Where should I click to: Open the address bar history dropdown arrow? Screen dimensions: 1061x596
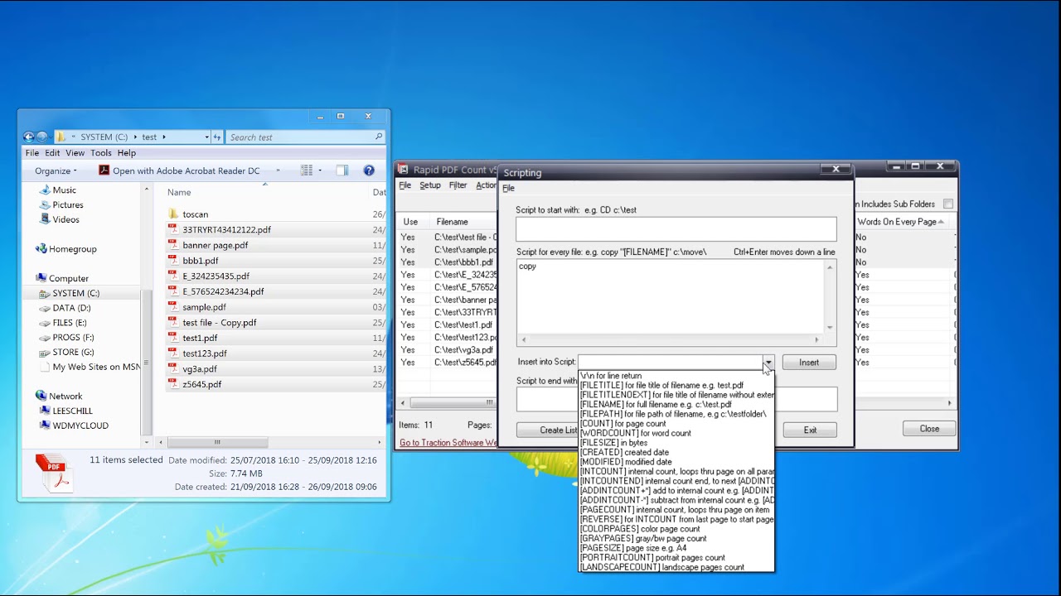(206, 137)
